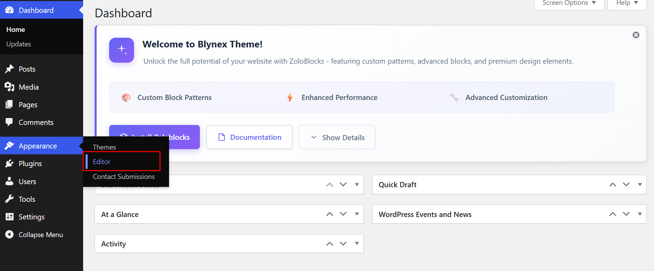
Task: Open the Pages menu
Action: [x=42, y=105]
